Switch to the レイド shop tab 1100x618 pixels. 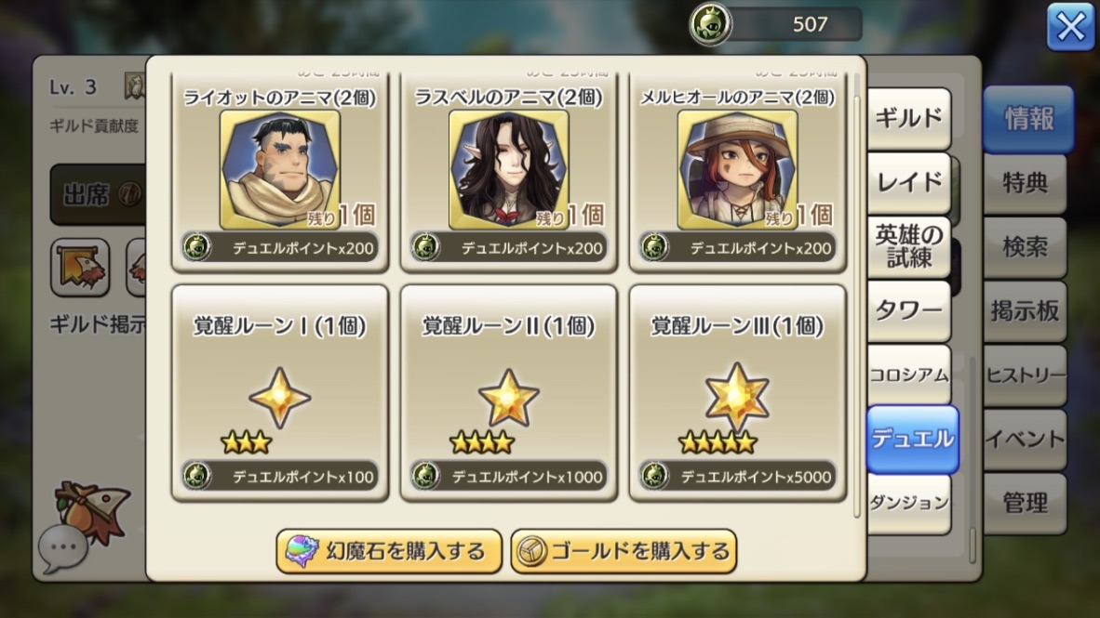(x=909, y=183)
